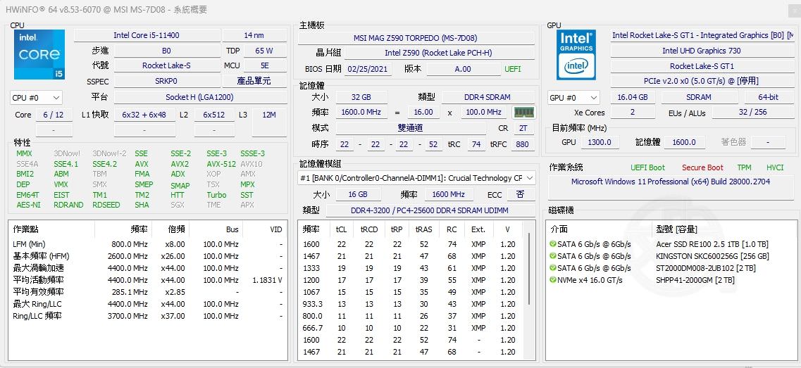
Task: Select the 基本頻率 (HFM) row
Action: click(x=148, y=255)
